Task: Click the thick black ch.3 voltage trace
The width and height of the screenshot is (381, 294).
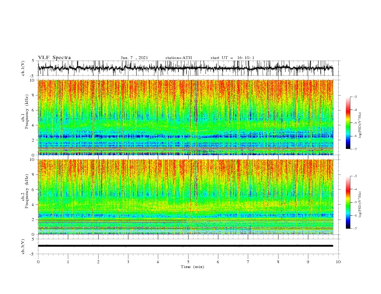Action: [185, 246]
